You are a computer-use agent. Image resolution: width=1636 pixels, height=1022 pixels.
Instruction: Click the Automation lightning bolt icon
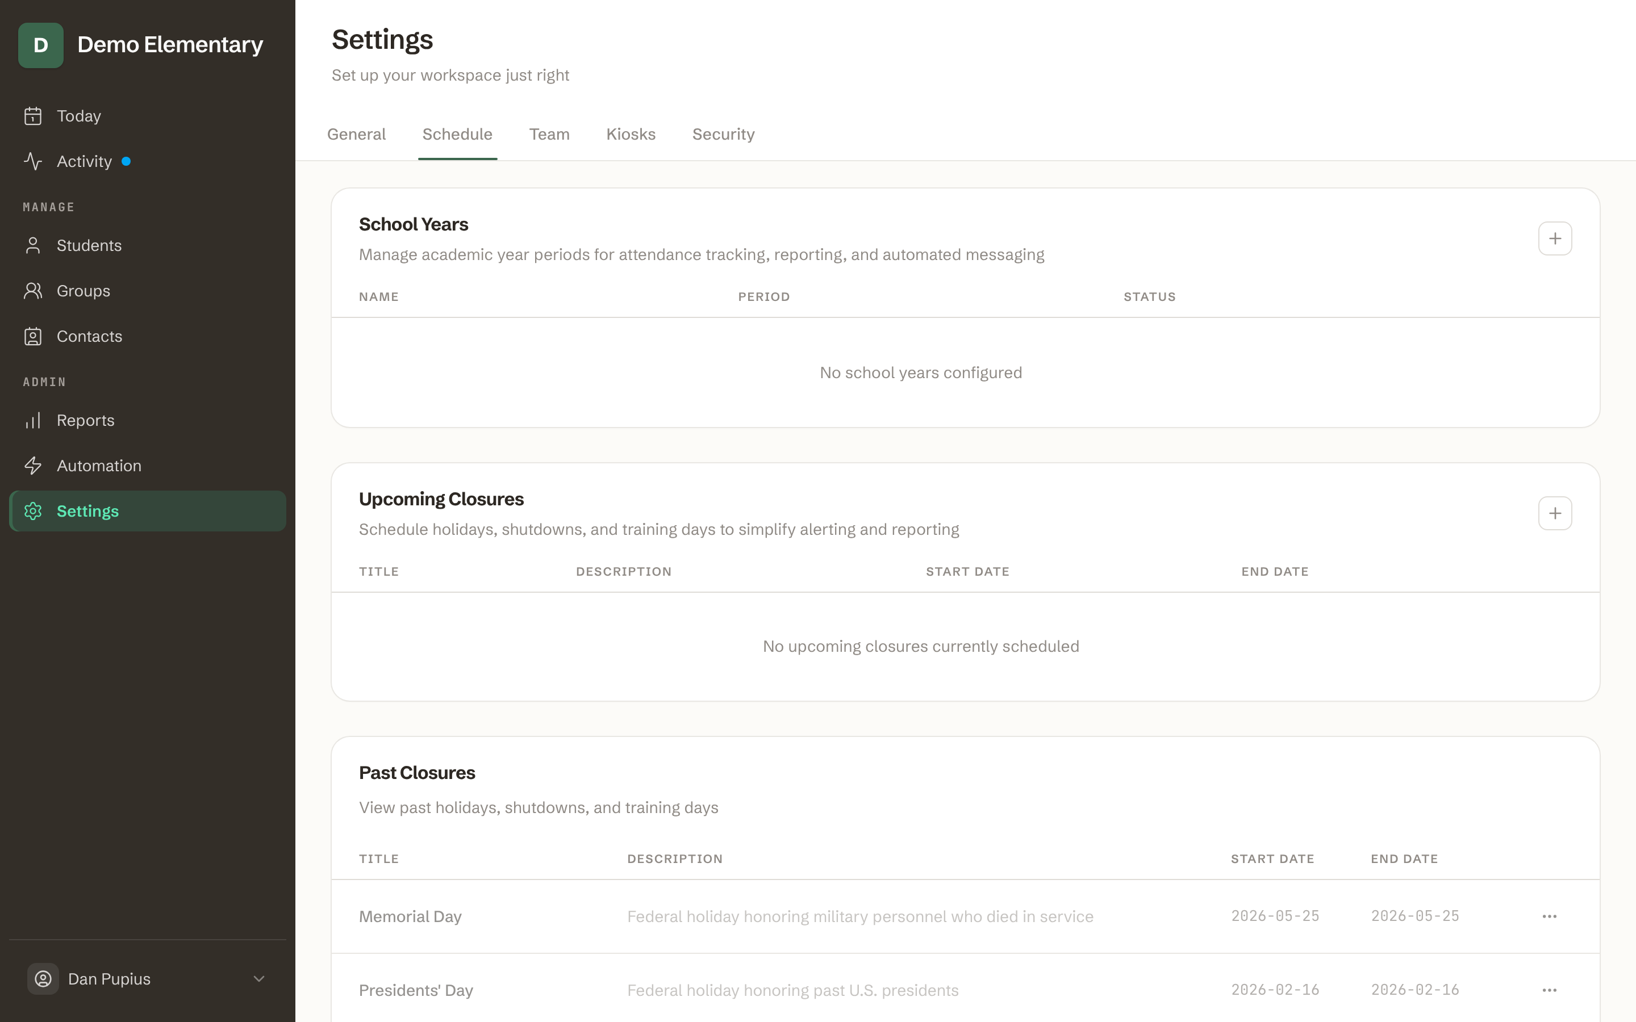click(x=33, y=466)
